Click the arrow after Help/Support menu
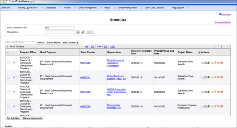Viewport: 237px width, 128px height. pos(188,8)
